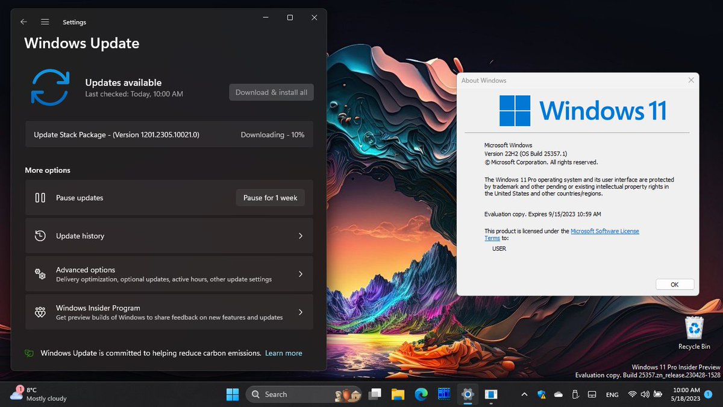
Task: Open the Windows Start menu
Action: pos(233,394)
